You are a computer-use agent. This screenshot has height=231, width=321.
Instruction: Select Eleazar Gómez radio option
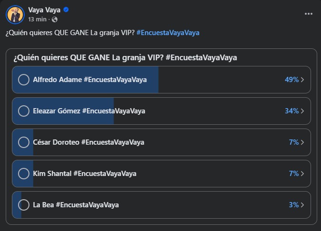pyautogui.click(x=24, y=111)
